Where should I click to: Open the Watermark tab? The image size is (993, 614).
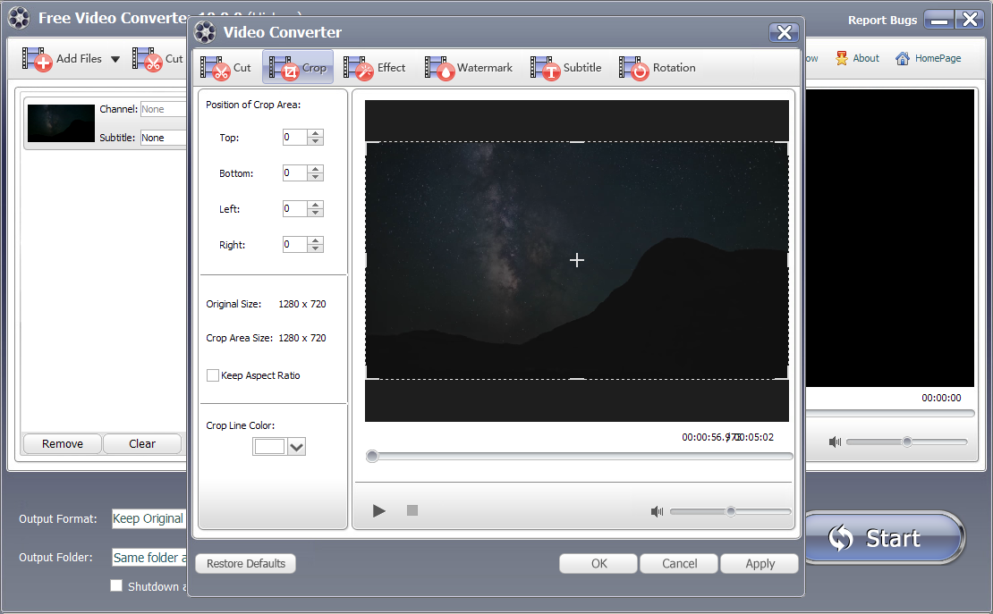point(468,68)
